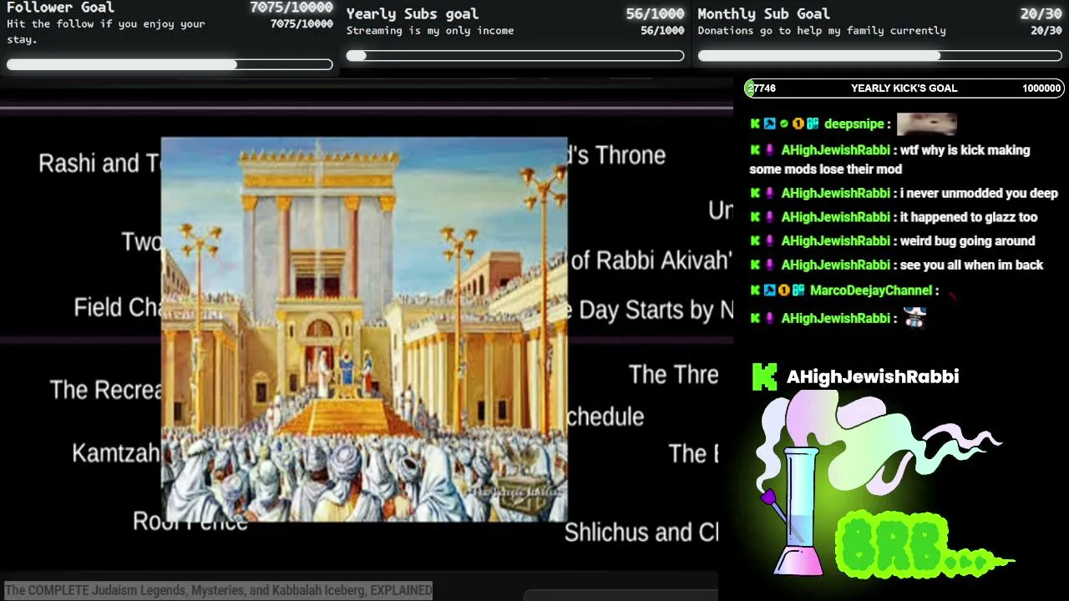Click the 'The Recrea' iceberg entry
This screenshot has height=601, width=1069.
pos(106,390)
